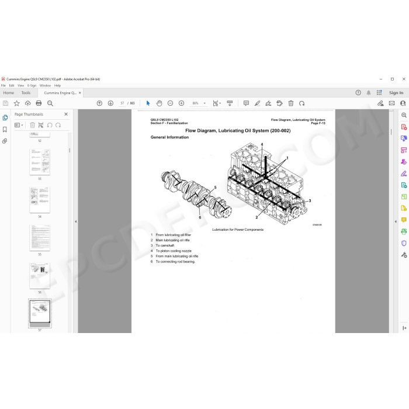
Task: Open the File menu
Action: (x=4, y=85)
